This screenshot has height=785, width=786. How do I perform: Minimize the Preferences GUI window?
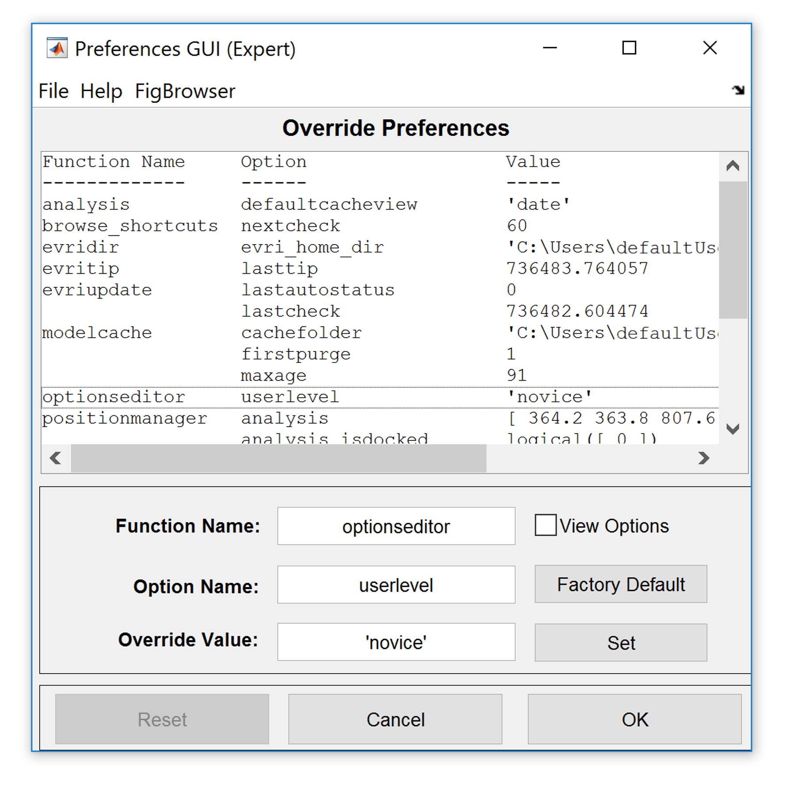click(x=550, y=48)
